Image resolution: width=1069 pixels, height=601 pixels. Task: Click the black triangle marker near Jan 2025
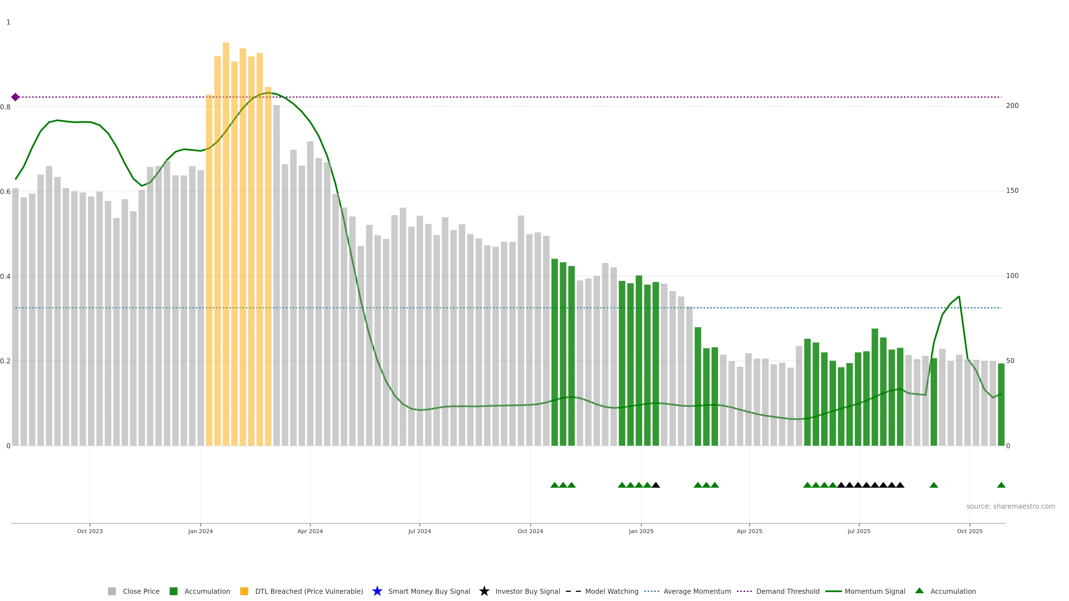[x=656, y=485]
